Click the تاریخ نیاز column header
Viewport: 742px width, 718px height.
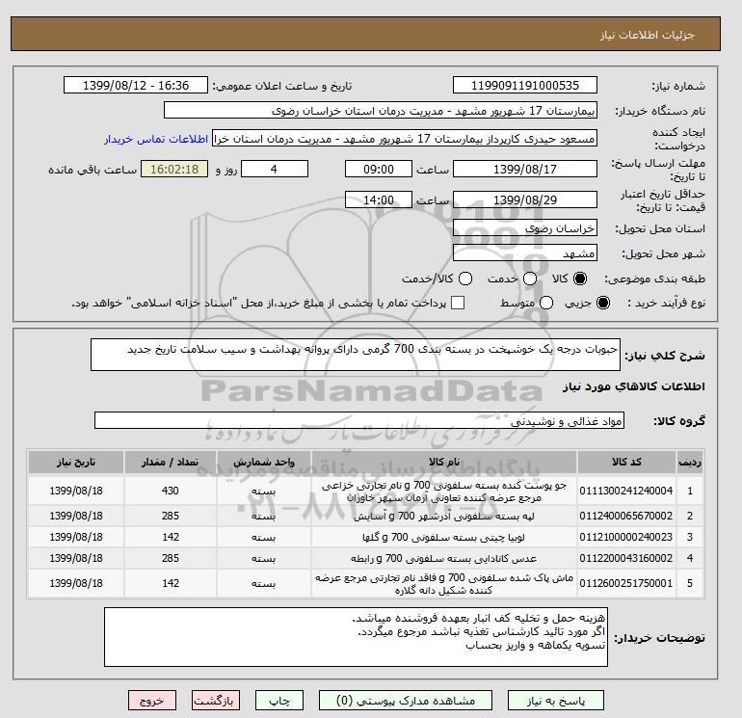[x=76, y=462]
